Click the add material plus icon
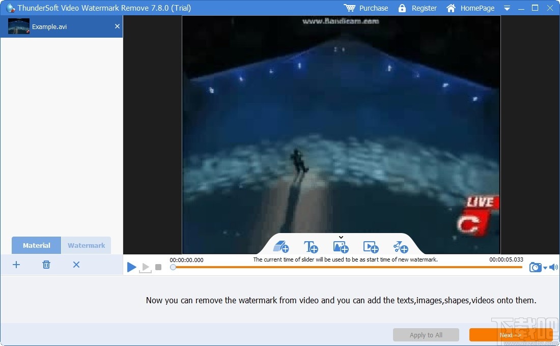Viewport: 560px width, 346px height. coord(16,265)
